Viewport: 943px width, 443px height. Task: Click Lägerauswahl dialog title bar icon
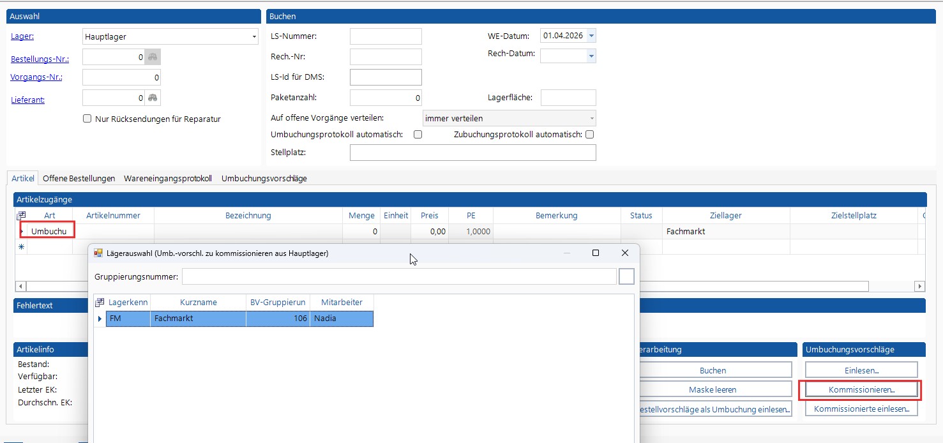[x=98, y=253]
